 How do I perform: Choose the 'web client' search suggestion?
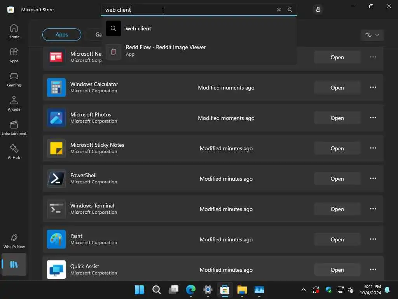pyautogui.click(x=199, y=28)
